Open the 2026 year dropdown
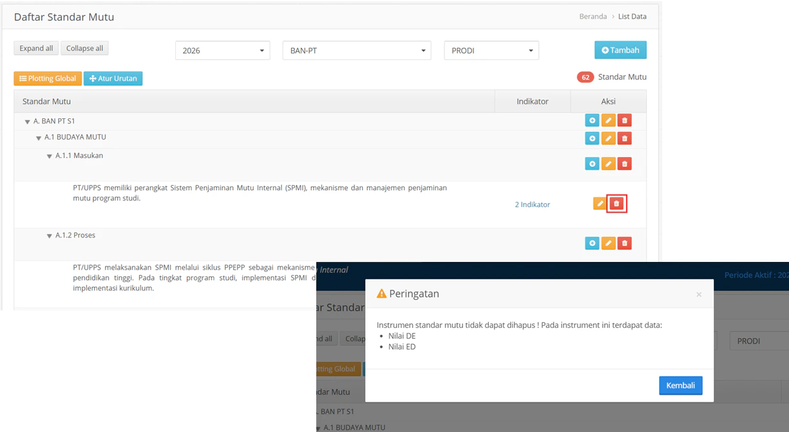 pyautogui.click(x=222, y=50)
